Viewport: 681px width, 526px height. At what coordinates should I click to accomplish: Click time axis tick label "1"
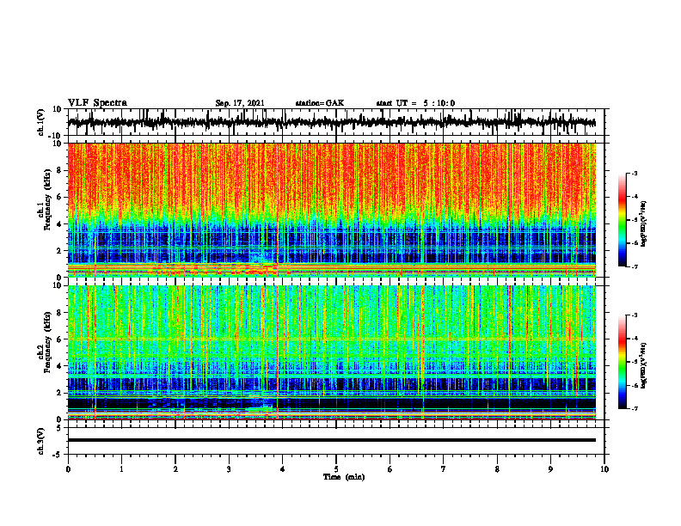(121, 469)
